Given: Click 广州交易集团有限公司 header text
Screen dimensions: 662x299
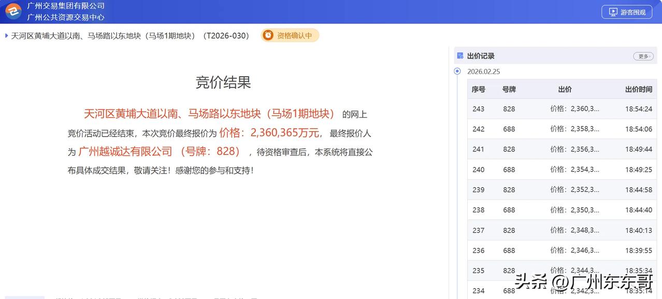Looking at the screenshot, I should pyautogui.click(x=66, y=6).
